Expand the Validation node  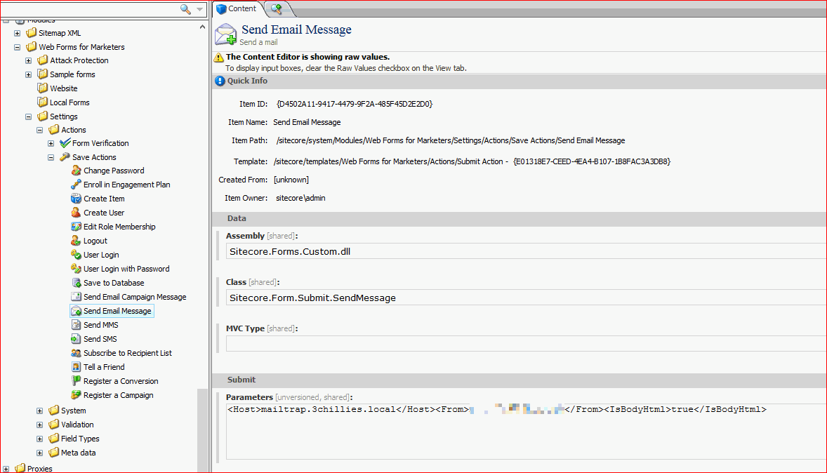pyautogui.click(x=39, y=425)
